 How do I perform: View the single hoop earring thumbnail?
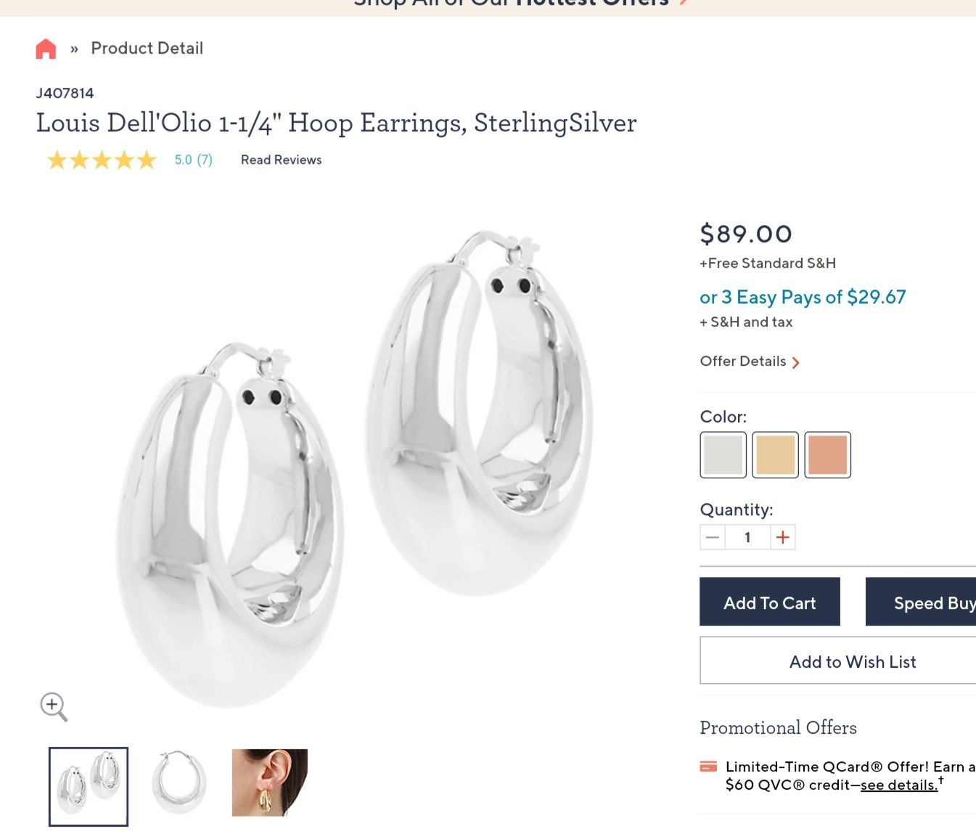[x=179, y=782]
